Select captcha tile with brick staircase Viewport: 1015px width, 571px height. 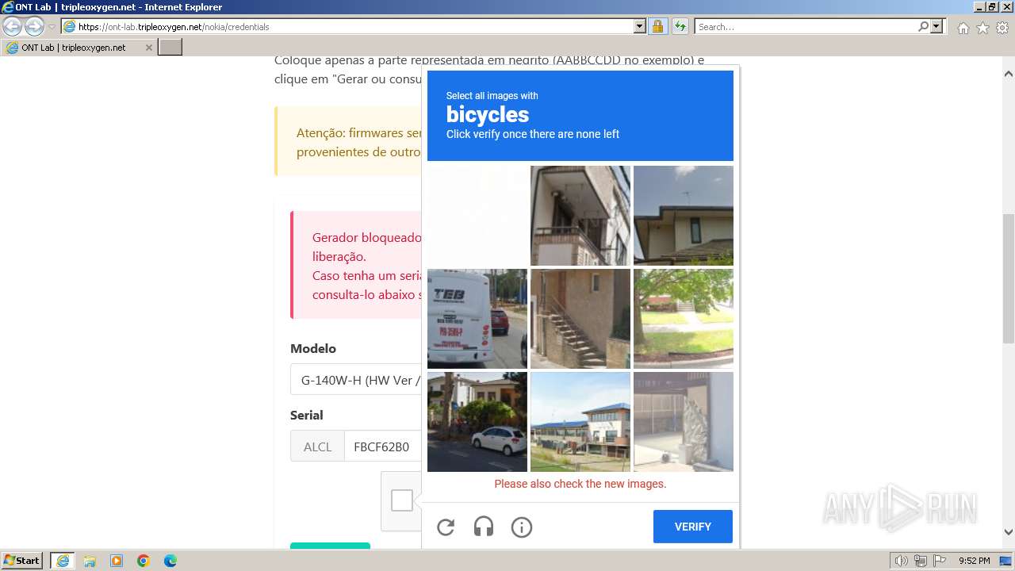pos(580,319)
